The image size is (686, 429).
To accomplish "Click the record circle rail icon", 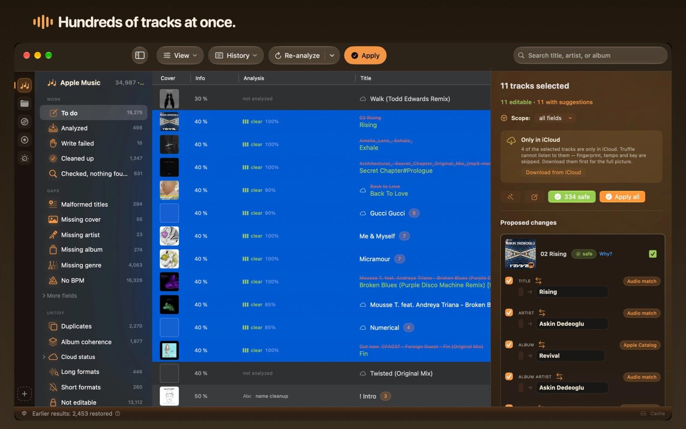I will pos(24,140).
